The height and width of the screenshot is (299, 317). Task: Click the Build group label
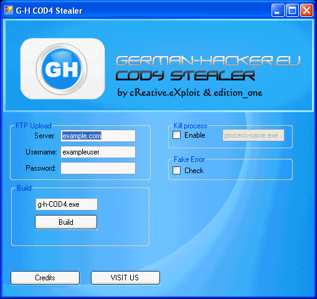click(x=24, y=188)
